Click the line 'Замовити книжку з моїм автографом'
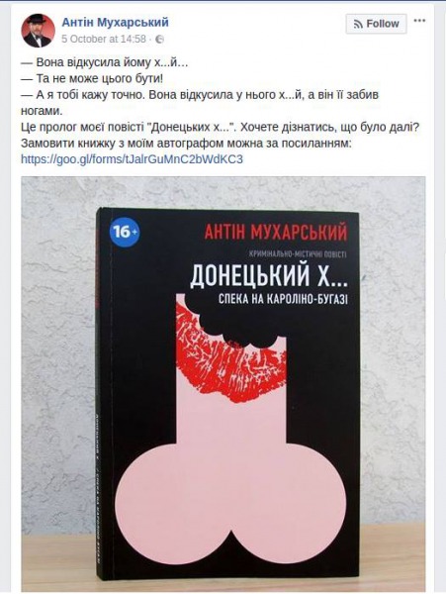Image resolution: width=446 pixels, height=594 pixels. [x=187, y=144]
